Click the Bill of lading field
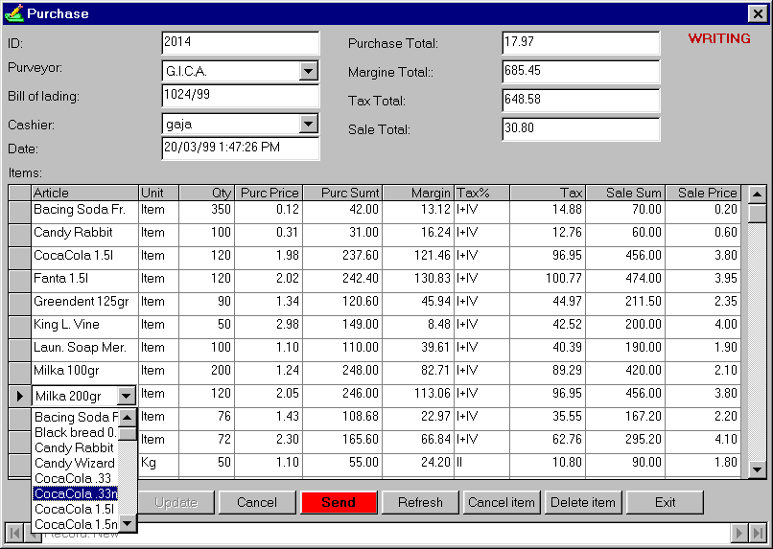The width and height of the screenshot is (773, 549). click(241, 96)
